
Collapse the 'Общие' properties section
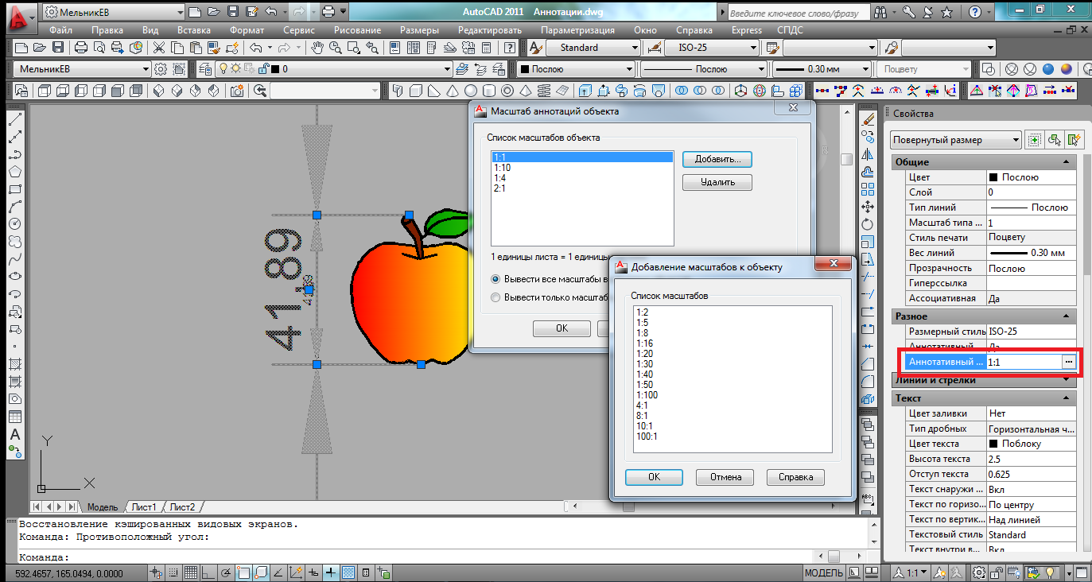[1065, 162]
